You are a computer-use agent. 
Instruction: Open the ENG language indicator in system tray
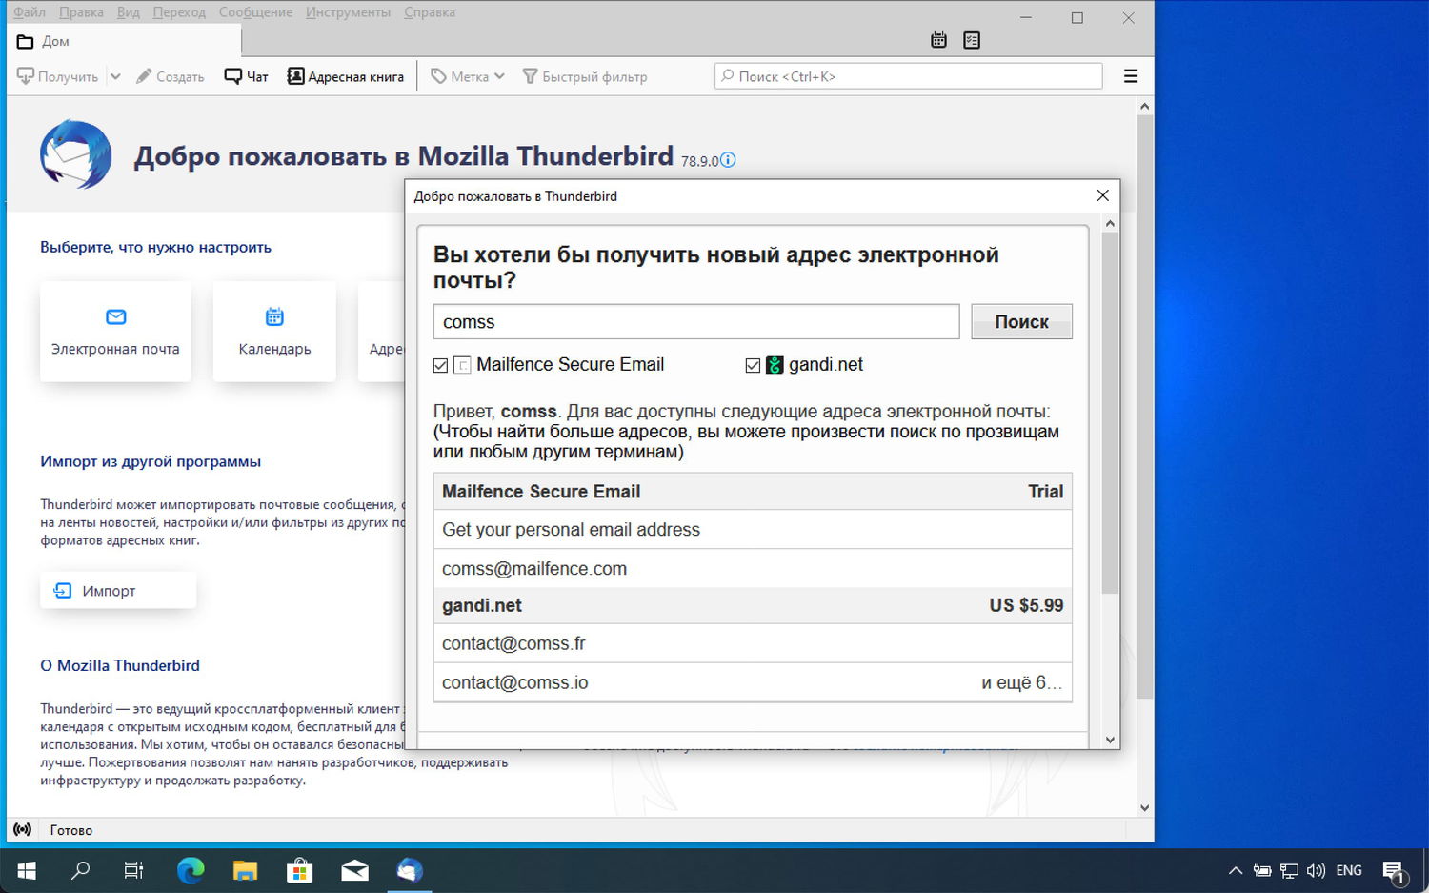pos(1349,870)
